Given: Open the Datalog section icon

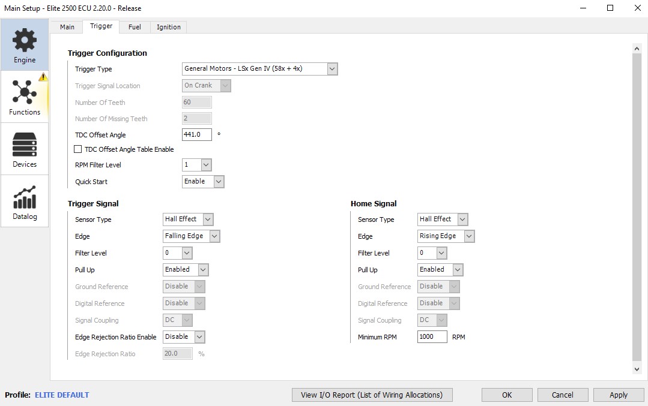Looking at the screenshot, I should pyautogui.click(x=25, y=197).
